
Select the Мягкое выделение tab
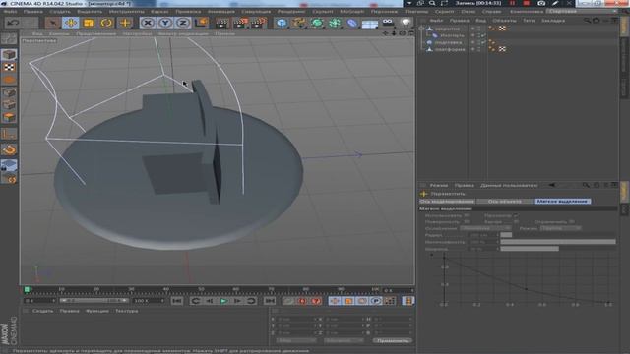pos(562,201)
